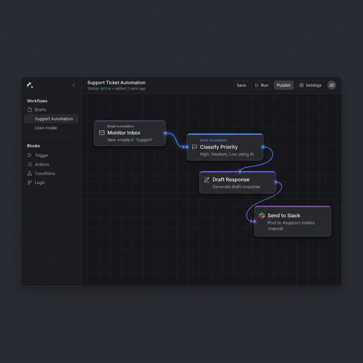
Task: Click the envelope icon on Monitor Inbox
Action: point(102,133)
